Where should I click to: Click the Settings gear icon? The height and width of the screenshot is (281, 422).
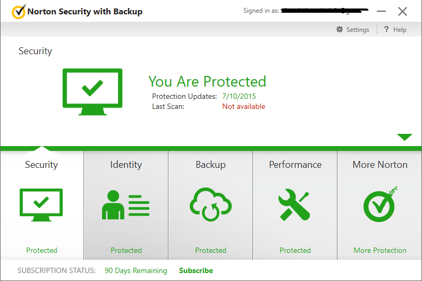[340, 29]
